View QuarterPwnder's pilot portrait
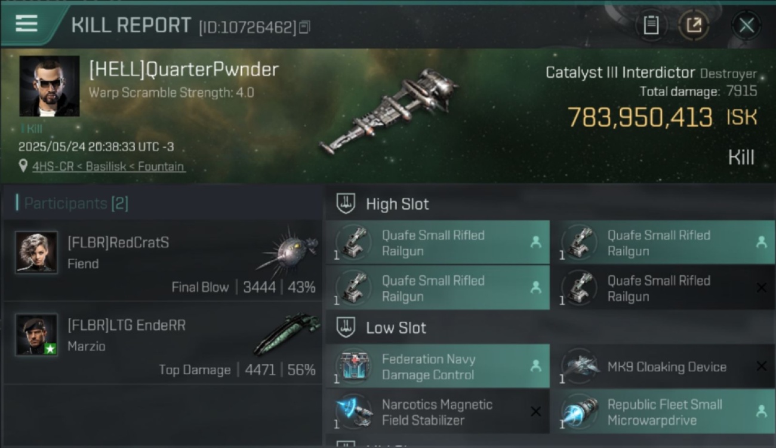The height and width of the screenshot is (448, 776). coord(50,86)
